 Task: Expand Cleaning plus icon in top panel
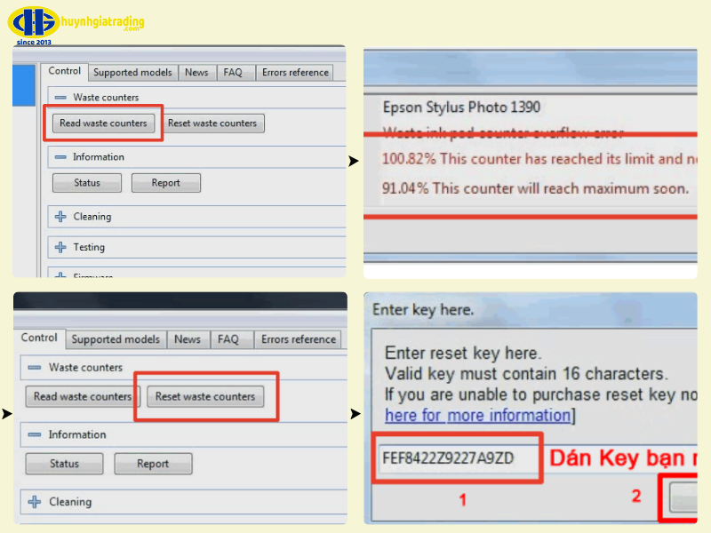click(60, 217)
